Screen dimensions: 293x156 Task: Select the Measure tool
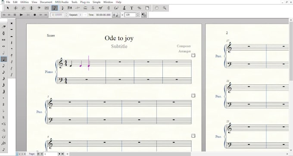click(x=47, y=8)
